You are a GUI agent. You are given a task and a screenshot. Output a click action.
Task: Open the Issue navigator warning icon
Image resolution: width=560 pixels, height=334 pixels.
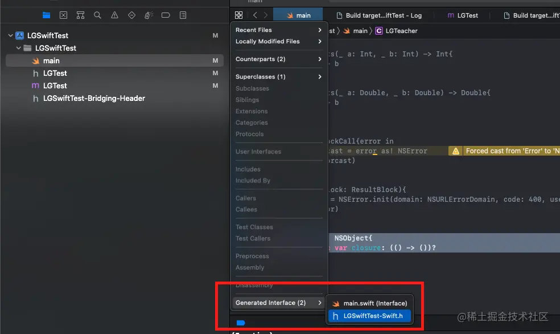pos(114,15)
